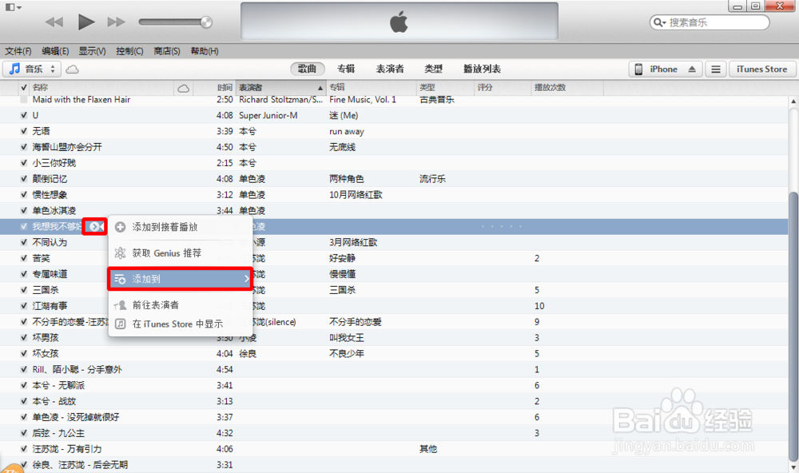Open the iTunes Store button
This screenshot has width=799, height=473.
(x=761, y=69)
